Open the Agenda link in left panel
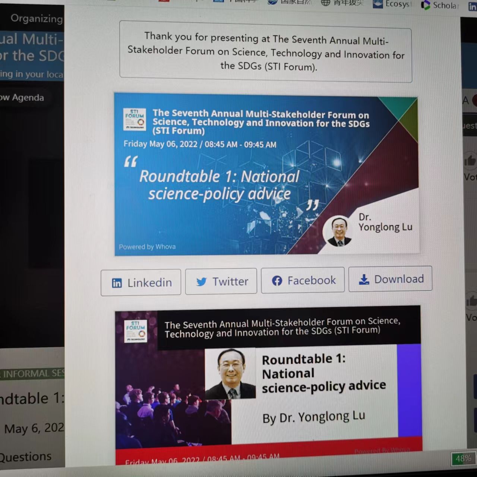 point(23,98)
